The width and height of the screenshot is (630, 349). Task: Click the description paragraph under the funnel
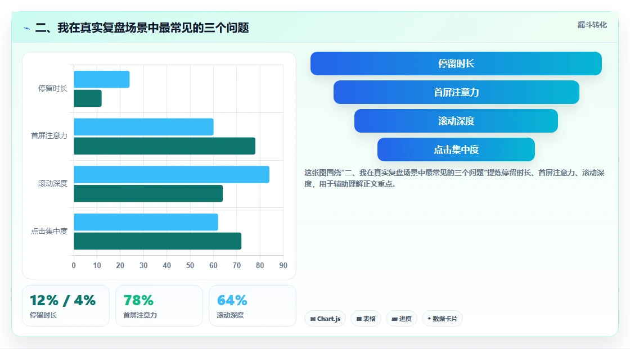pyautogui.click(x=454, y=178)
